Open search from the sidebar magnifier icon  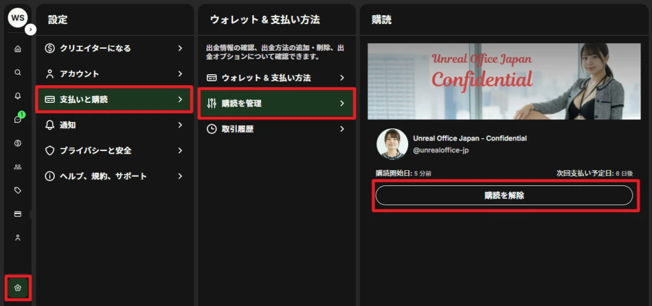[x=18, y=72]
